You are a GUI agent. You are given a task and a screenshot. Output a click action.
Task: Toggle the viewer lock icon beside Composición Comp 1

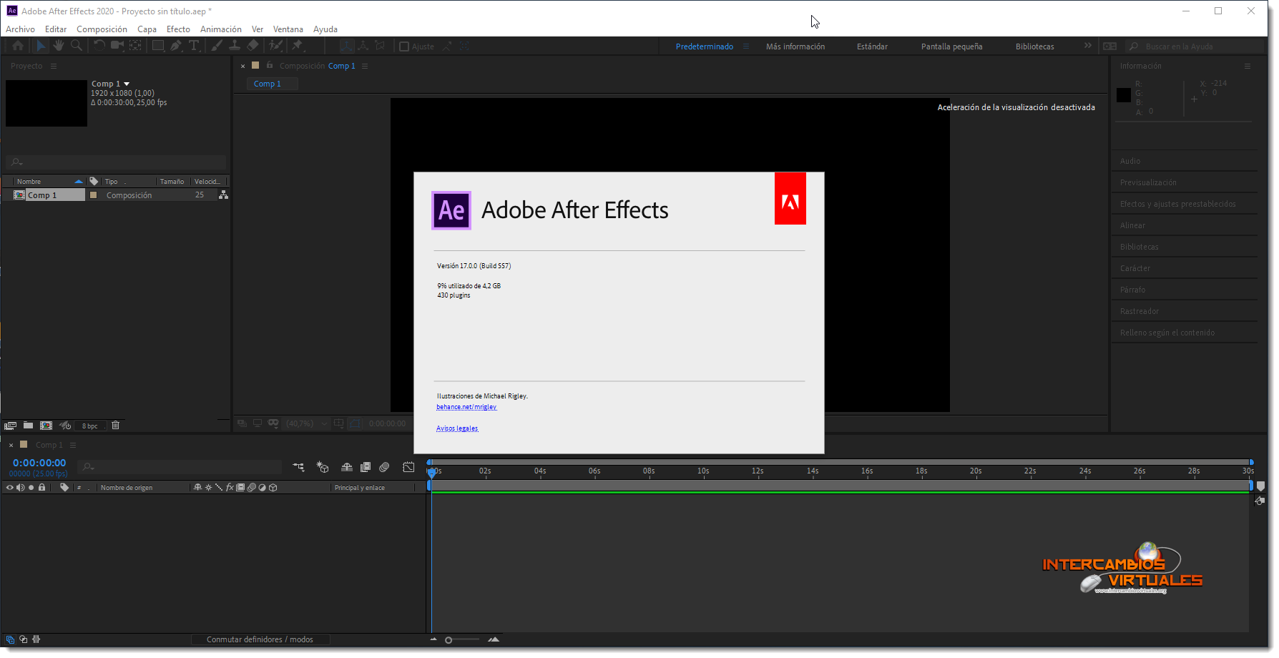[x=270, y=65]
